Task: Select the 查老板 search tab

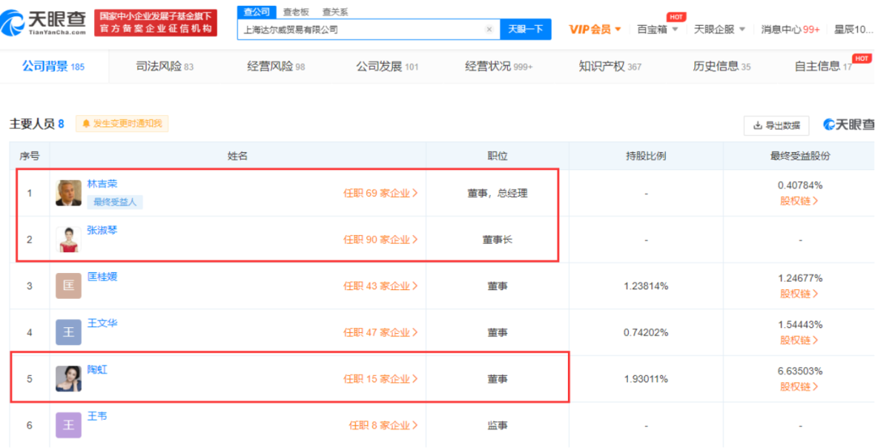Action: click(x=295, y=11)
